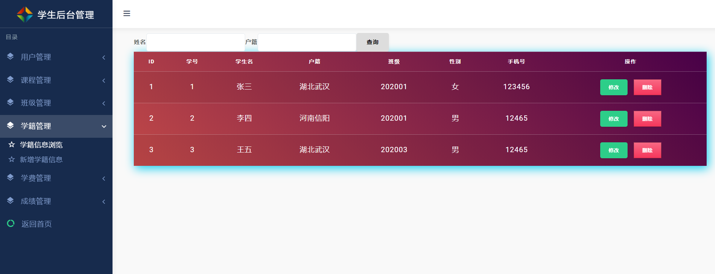This screenshot has width=715, height=274.
Task: Expand the 课程管理 chevron arrow
Action: click(x=104, y=80)
